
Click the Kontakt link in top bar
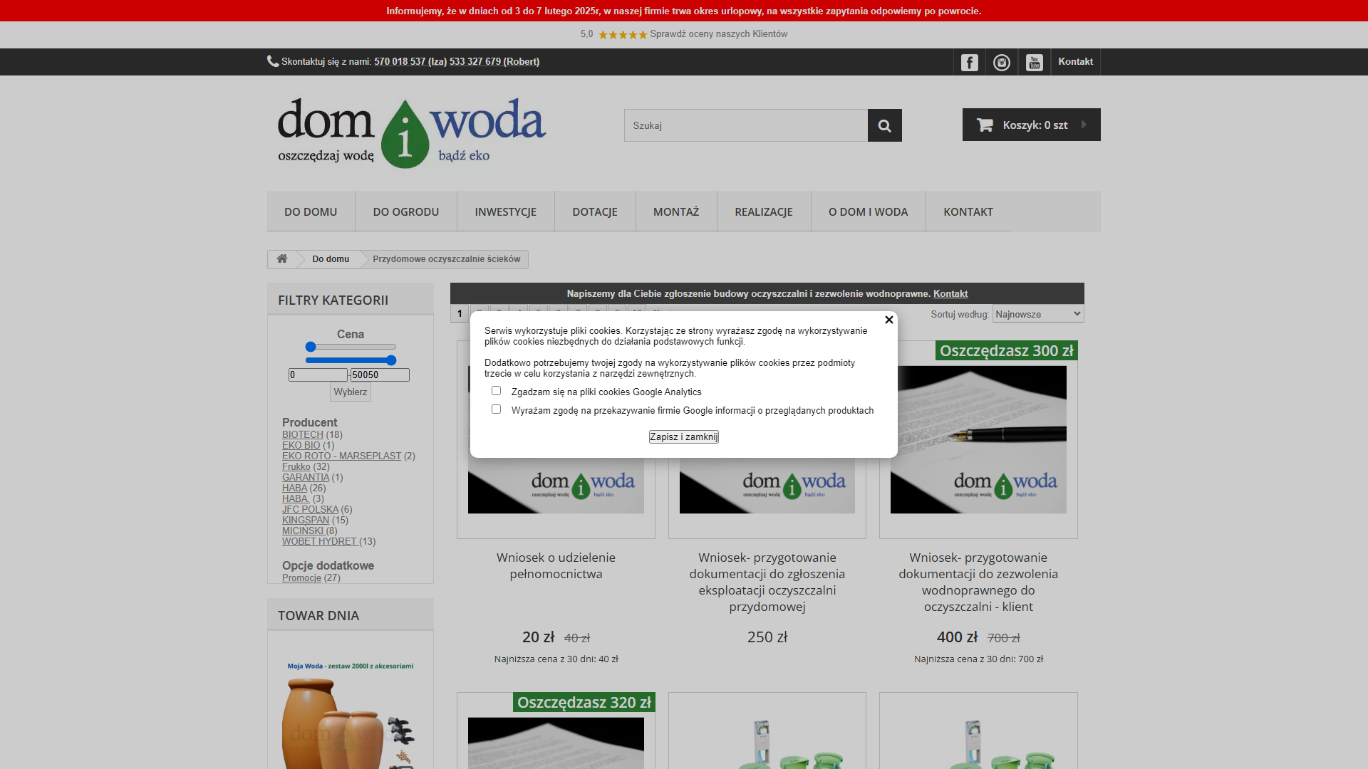[x=1075, y=62]
